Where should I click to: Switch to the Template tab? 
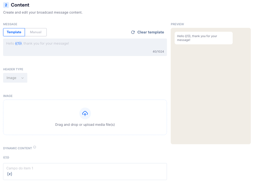coord(14,32)
